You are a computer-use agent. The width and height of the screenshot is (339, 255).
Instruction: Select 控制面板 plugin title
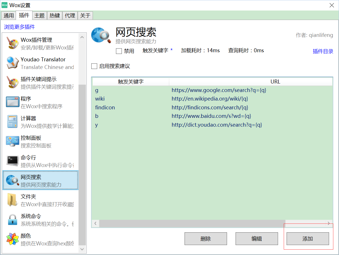(x=31, y=138)
